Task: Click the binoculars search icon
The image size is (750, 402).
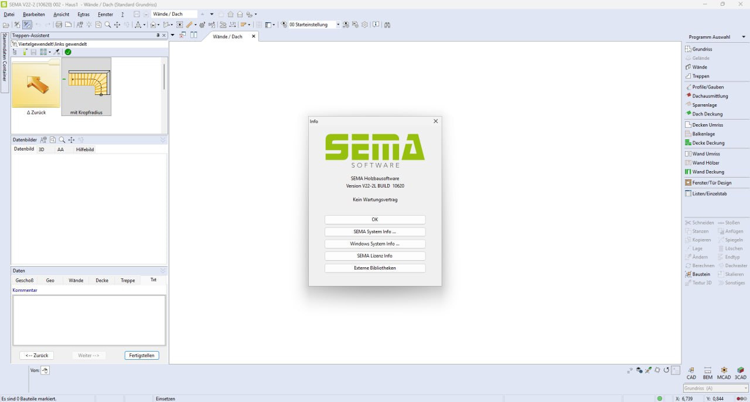Action: 387,25
